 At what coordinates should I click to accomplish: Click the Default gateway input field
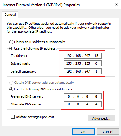pos(82,71)
